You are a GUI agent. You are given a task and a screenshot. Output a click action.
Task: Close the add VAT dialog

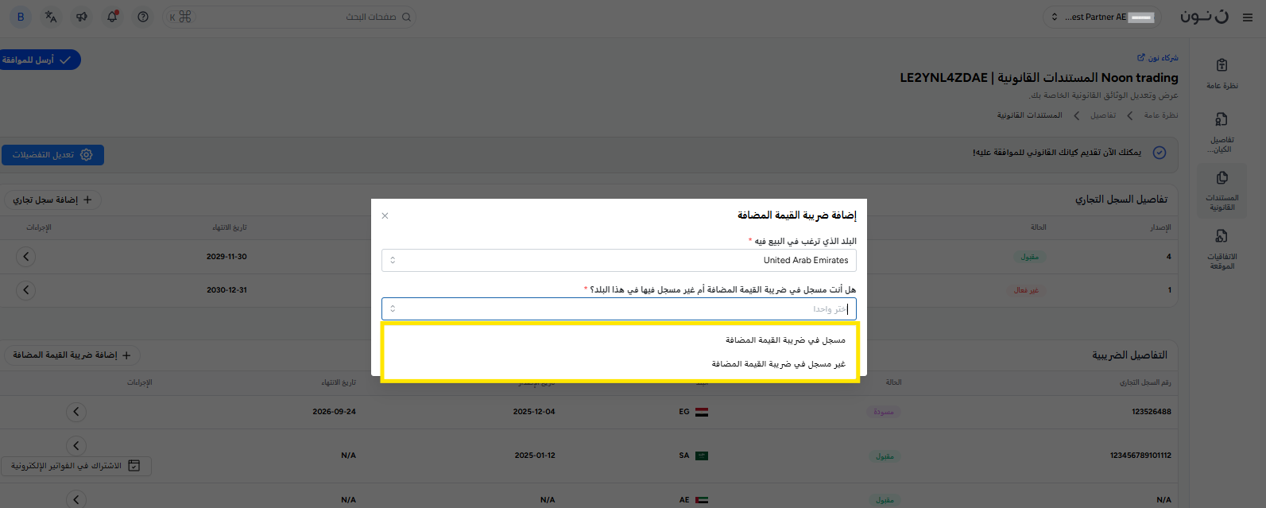pos(385,215)
